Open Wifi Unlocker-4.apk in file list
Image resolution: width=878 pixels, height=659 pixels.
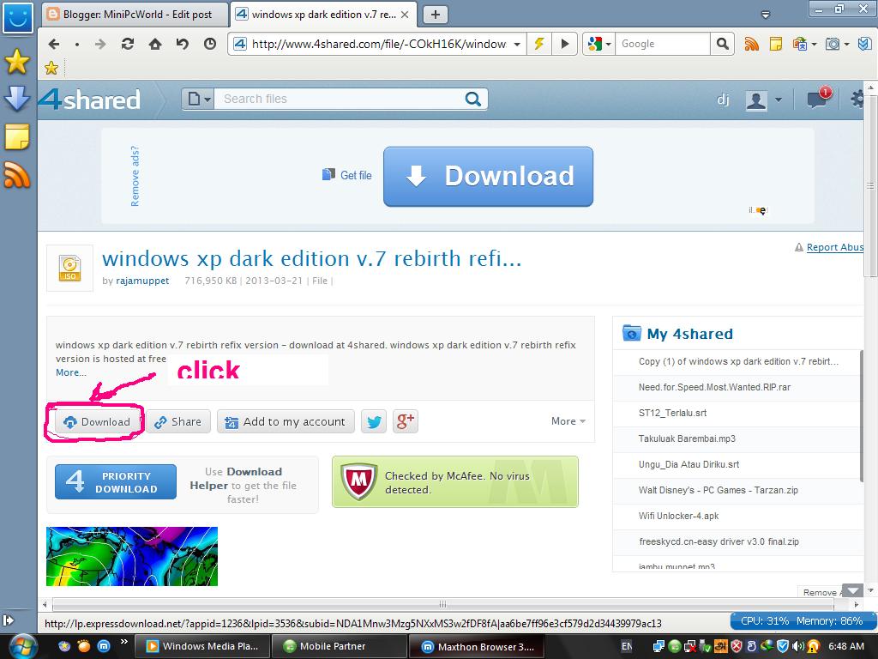679,516
